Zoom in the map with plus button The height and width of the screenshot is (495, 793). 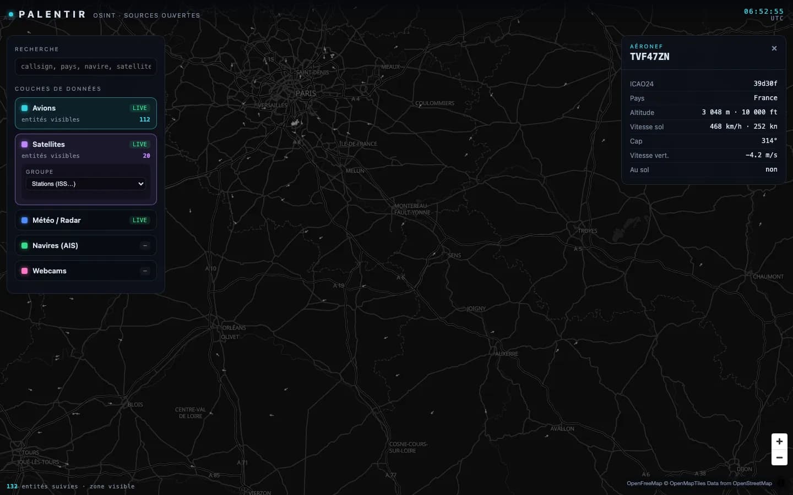[x=779, y=441]
